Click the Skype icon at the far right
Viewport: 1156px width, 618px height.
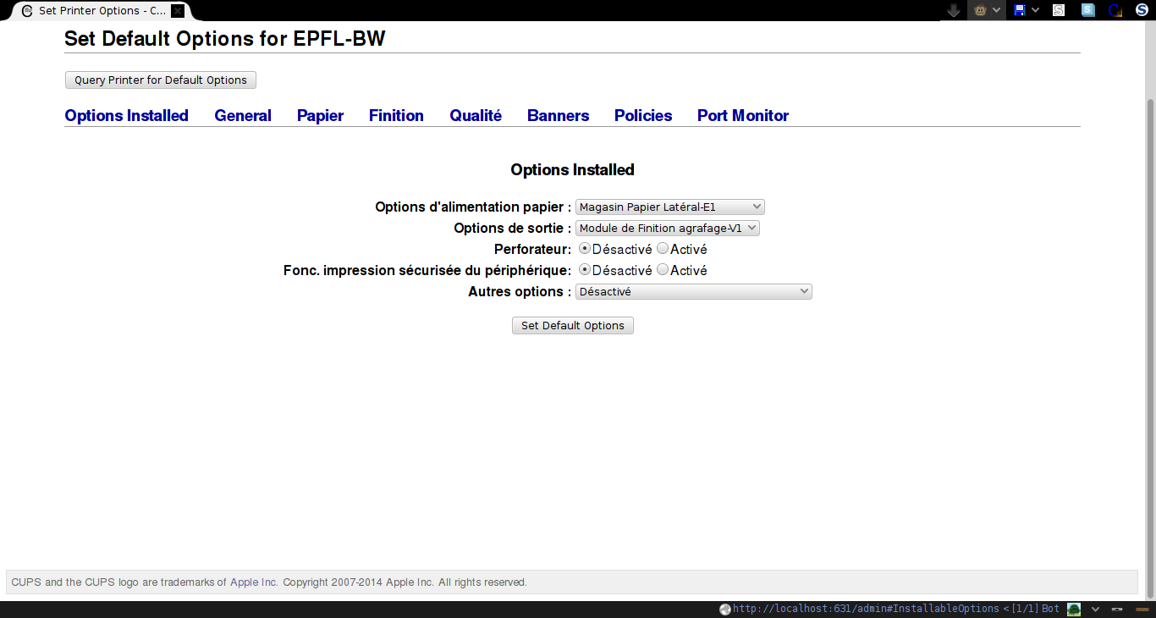[x=1141, y=10]
